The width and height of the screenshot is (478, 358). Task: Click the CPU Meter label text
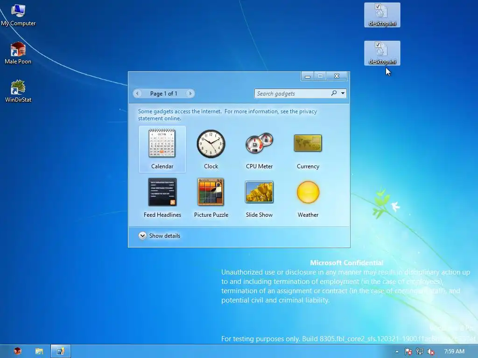click(260, 166)
